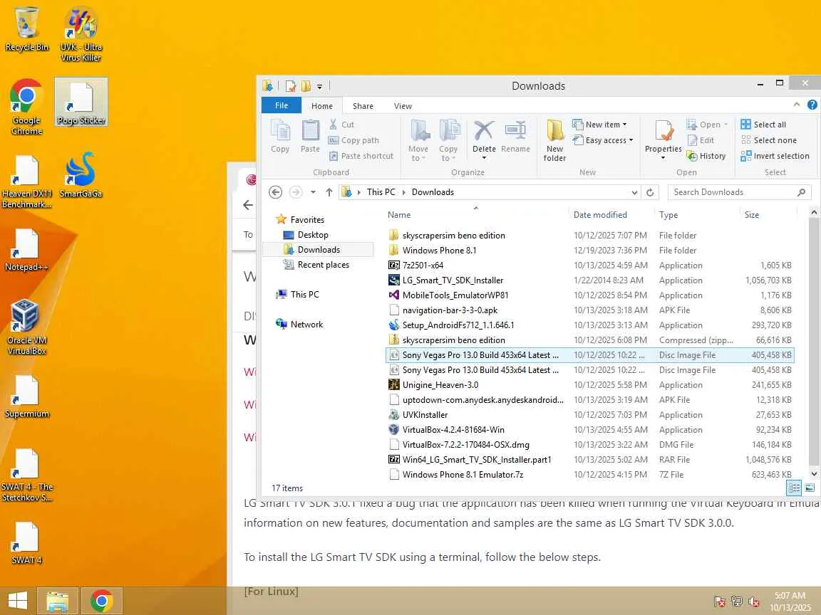Launch UVK Ultra Virus Killer shortcut

81,34
